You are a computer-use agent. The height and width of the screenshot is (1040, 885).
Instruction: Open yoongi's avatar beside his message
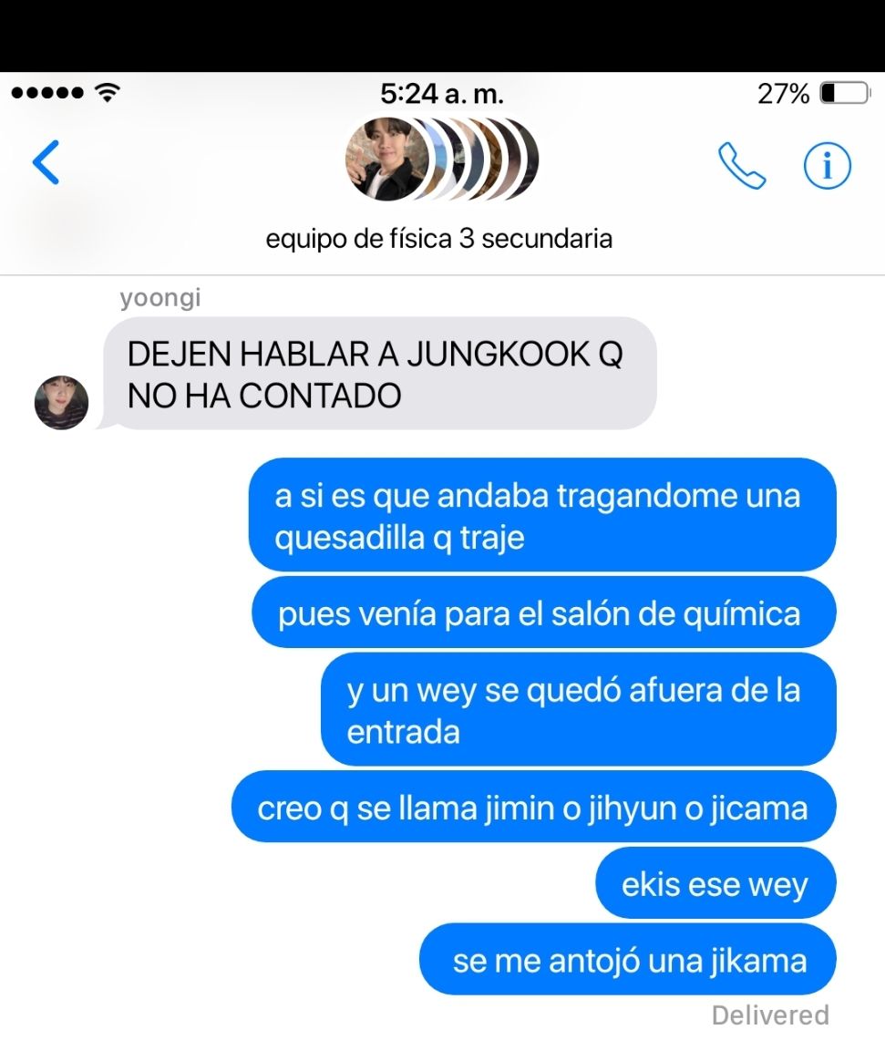[x=62, y=403]
